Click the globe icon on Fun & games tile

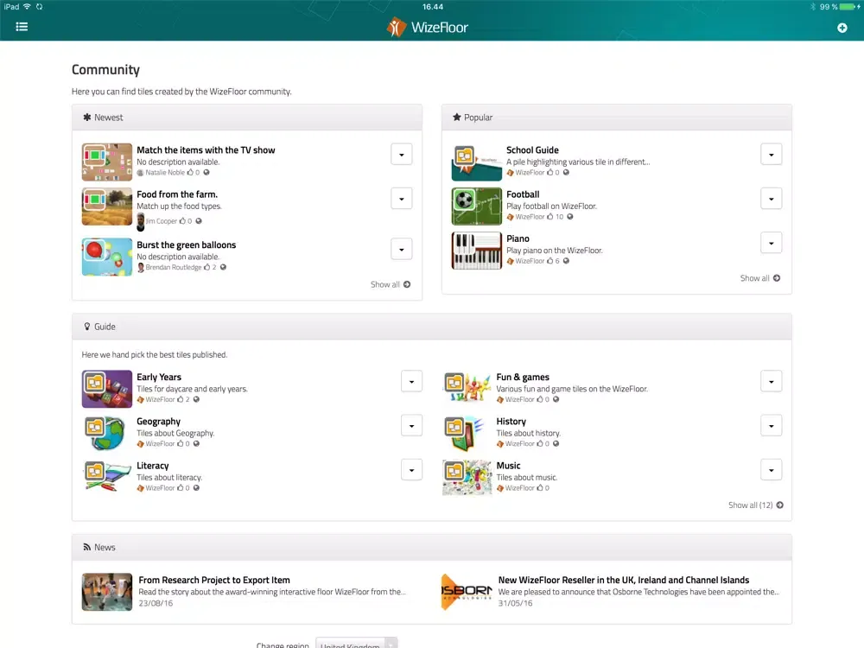(556, 399)
